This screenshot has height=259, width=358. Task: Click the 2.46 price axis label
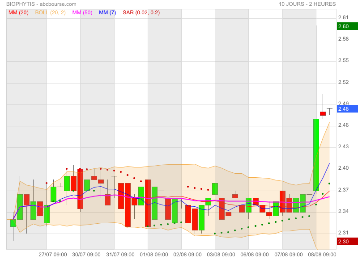tap(343, 125)
